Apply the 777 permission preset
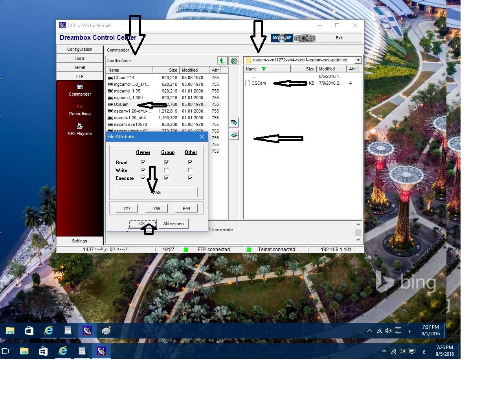The width and height of the screenshot is (503, 403). 127,209
